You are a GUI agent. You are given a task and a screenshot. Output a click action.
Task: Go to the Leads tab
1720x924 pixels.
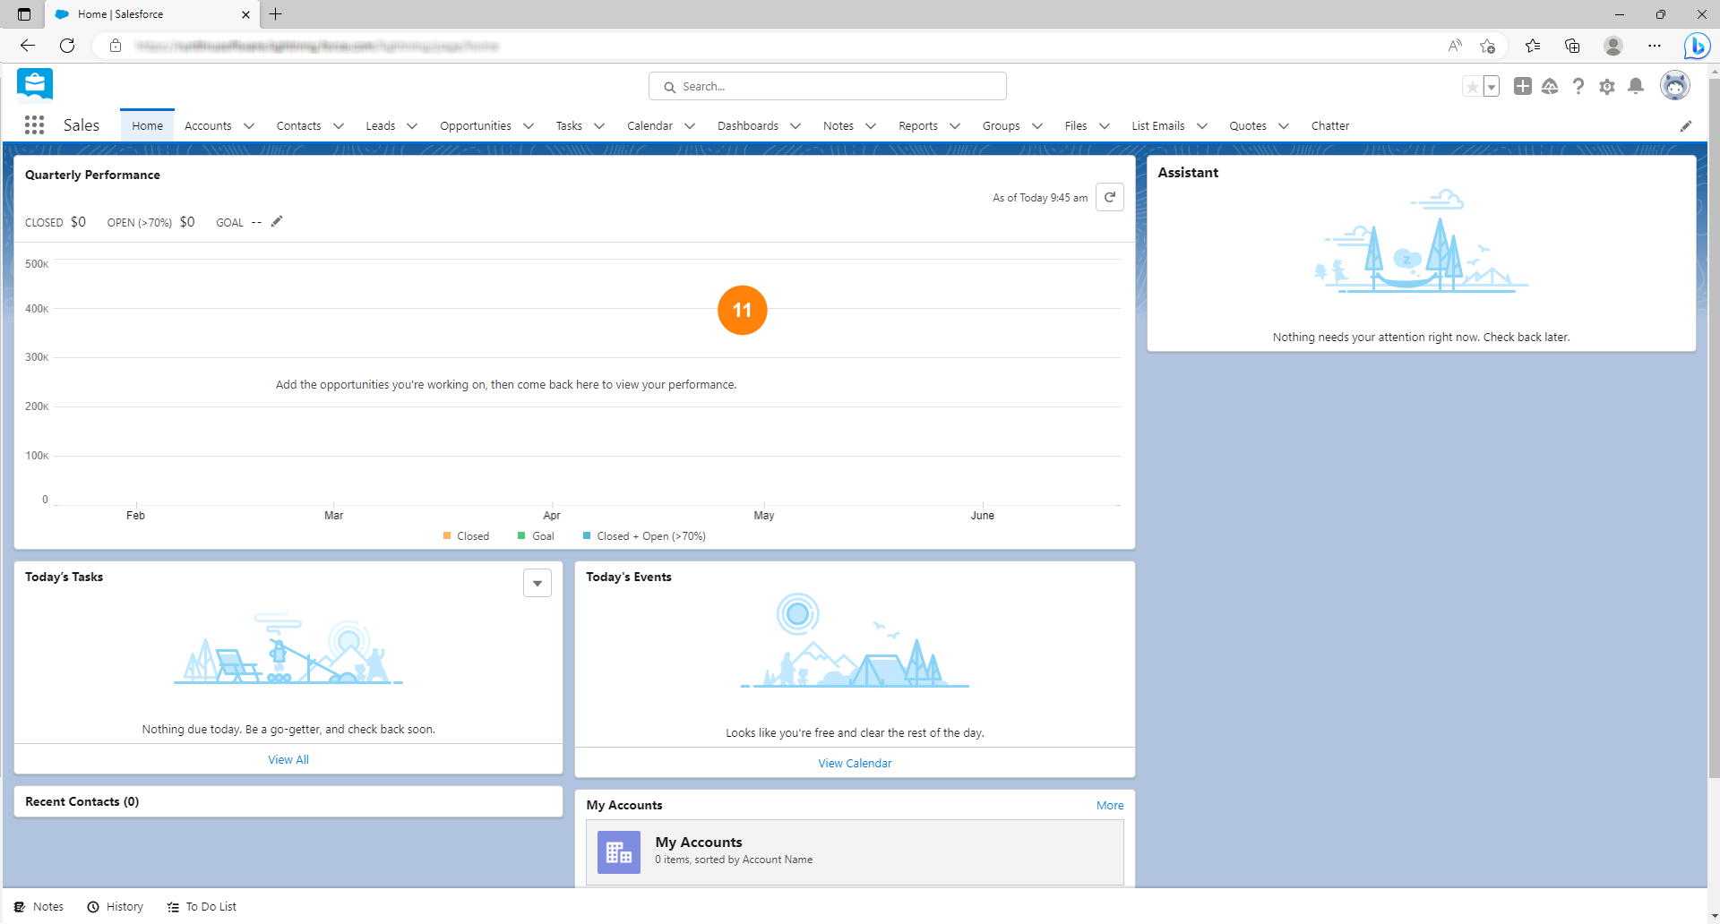[x=380, y=126]
